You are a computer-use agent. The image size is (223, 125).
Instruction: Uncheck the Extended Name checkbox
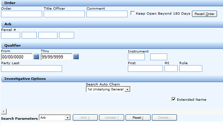174,99
